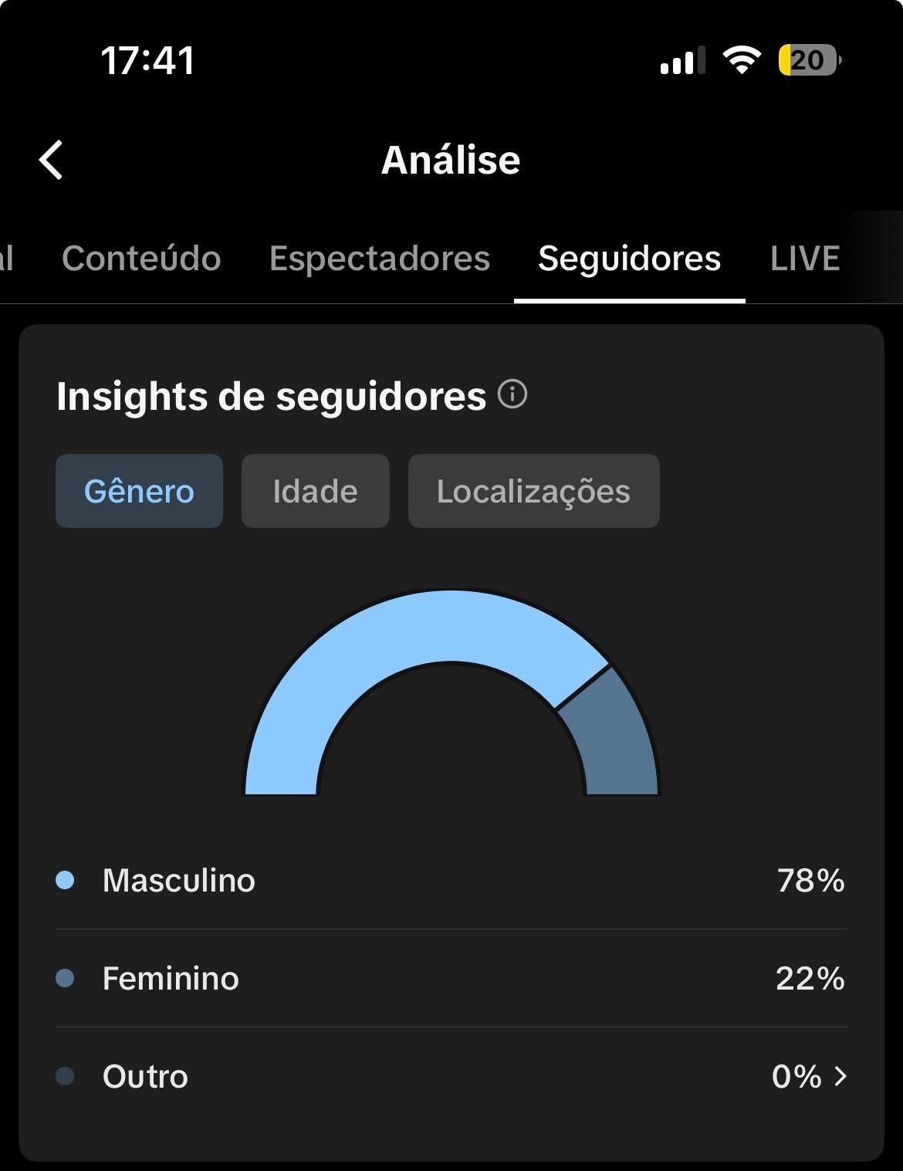
Task: Open the LIVE tab
Action: (x=805, y=259)
